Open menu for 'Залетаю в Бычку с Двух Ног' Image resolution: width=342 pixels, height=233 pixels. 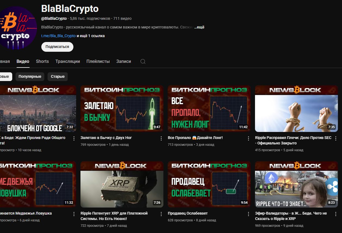coord(161,138)
